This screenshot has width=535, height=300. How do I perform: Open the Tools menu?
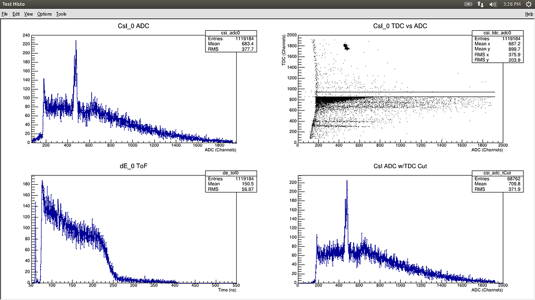coord(61,14)
